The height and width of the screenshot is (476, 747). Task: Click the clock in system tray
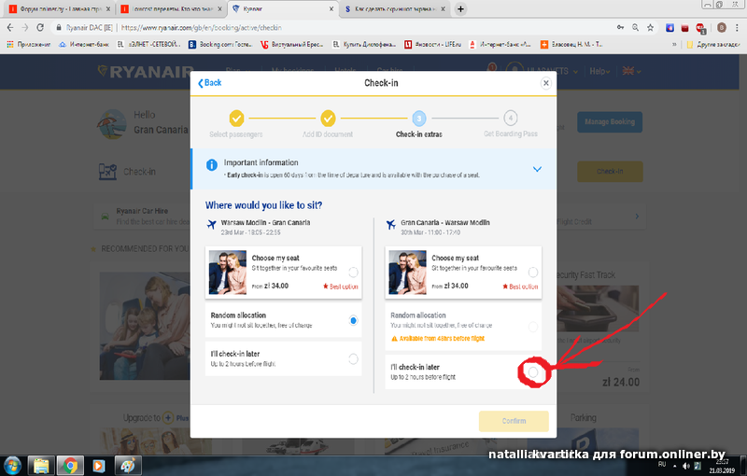[x=722, y=466]
